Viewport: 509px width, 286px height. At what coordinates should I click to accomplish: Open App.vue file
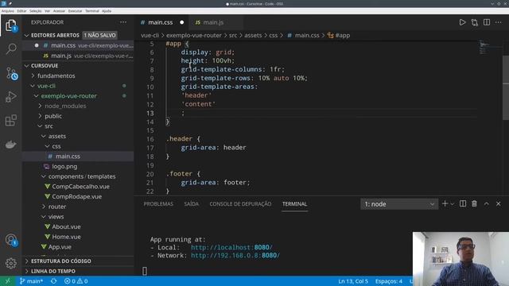[x=60, y=246]
